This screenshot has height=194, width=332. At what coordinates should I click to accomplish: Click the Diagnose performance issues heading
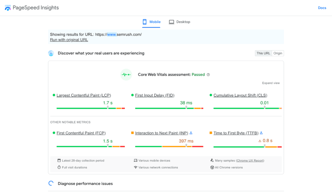coord(85,184)
